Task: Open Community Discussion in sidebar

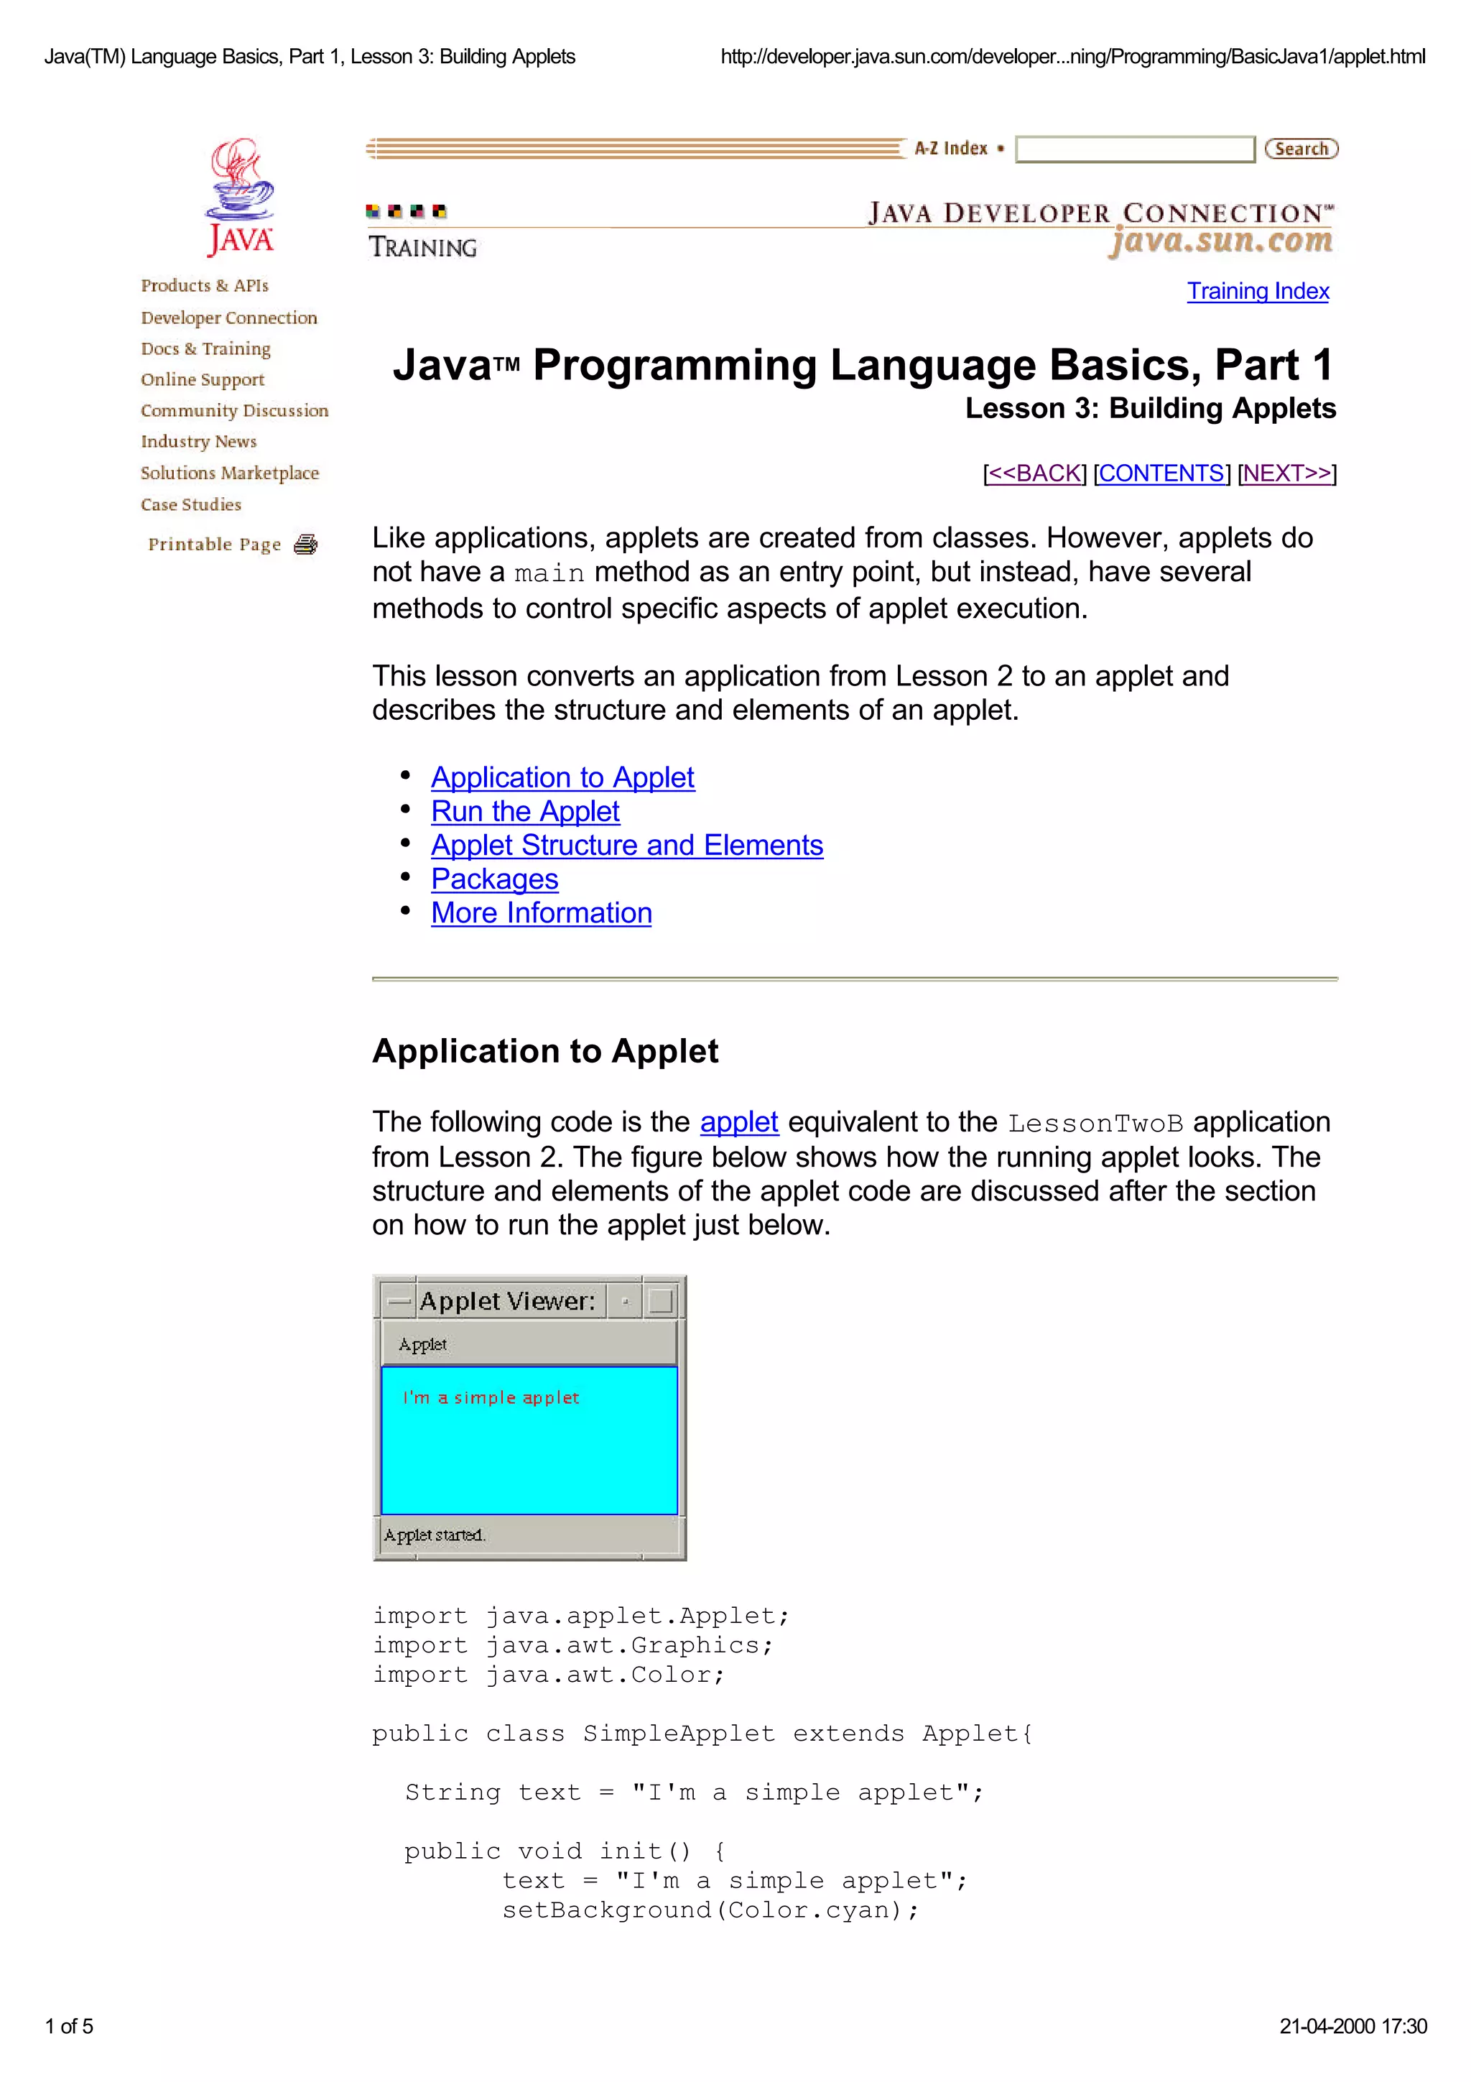Action: (235, 411)
